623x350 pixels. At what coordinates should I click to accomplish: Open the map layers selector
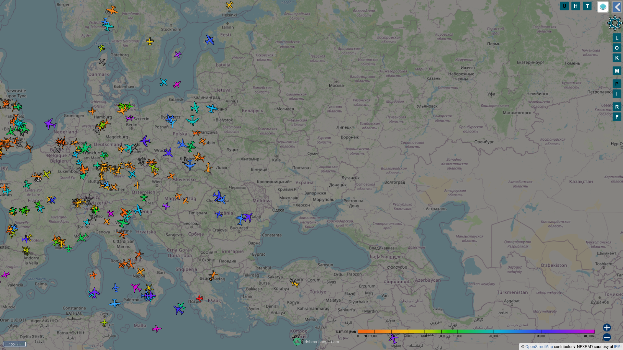coord(603,7)
